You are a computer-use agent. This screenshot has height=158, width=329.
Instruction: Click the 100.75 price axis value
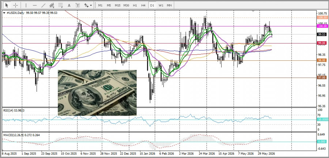pyautogui.click(x=322, y=13)
